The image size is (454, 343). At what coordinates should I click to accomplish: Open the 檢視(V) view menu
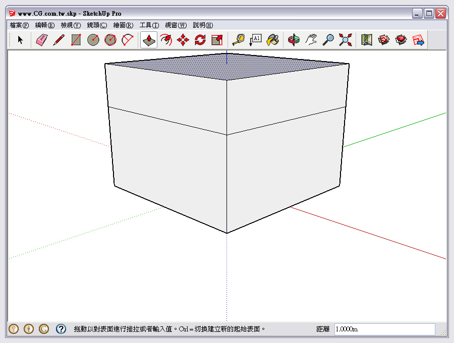tap(71, 25)
